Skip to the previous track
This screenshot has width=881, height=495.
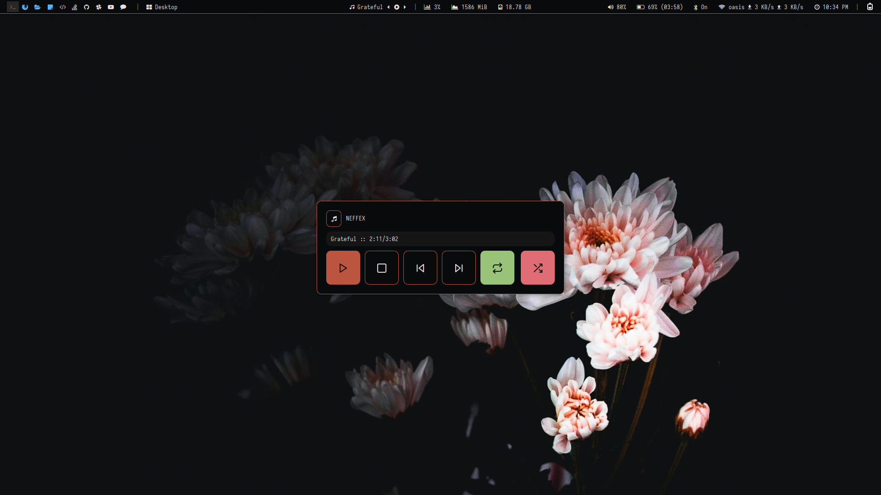(x=420, y=268)
